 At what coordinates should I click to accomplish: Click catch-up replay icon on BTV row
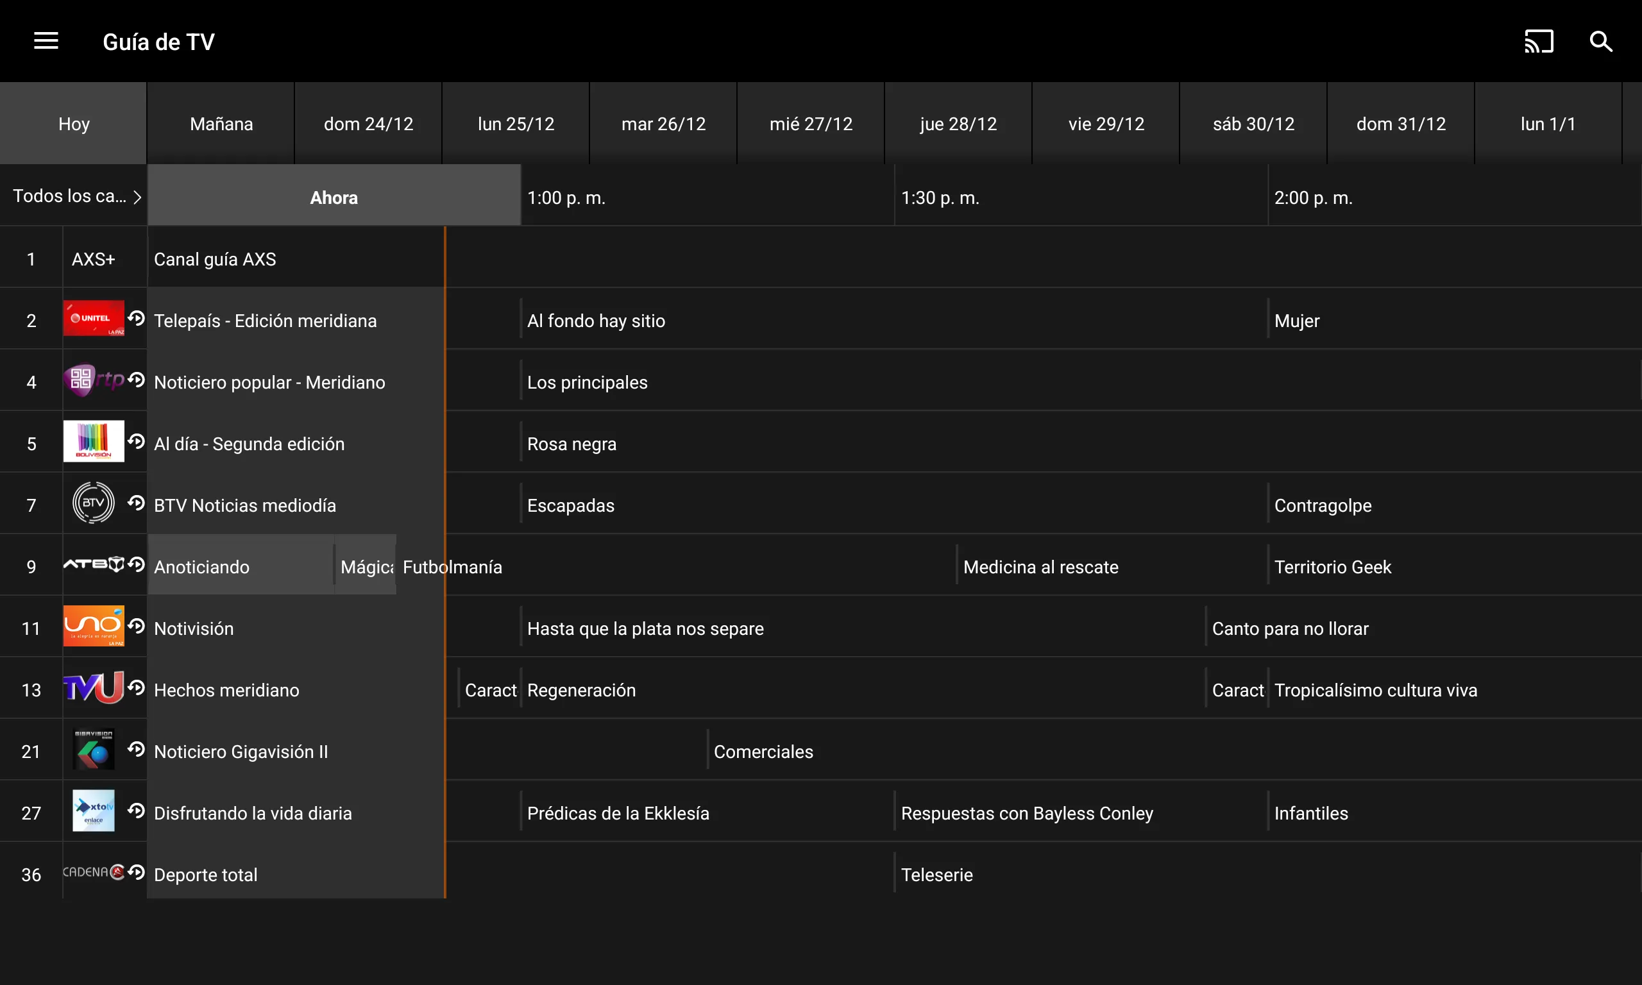tap(137, 503)
